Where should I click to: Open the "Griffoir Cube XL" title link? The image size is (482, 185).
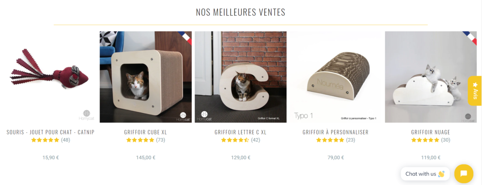[145, 132]
